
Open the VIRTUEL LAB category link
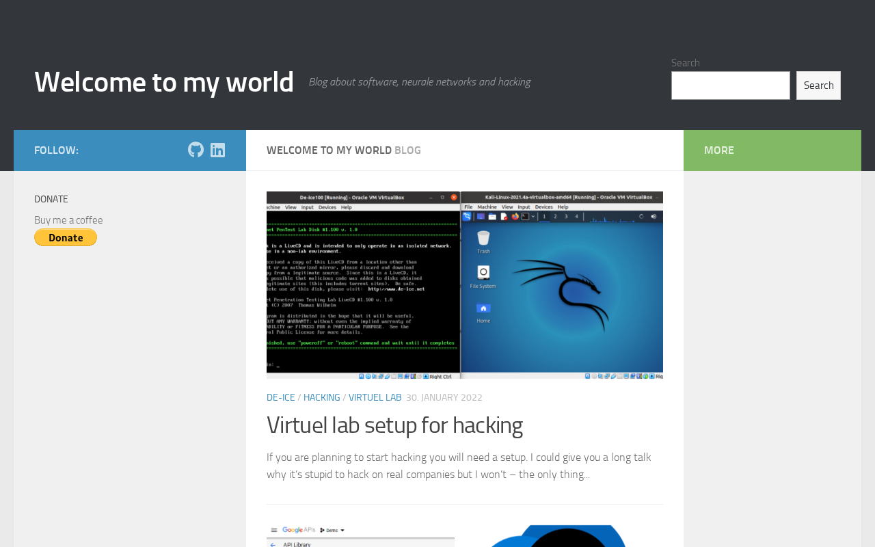tap(375, 398)
